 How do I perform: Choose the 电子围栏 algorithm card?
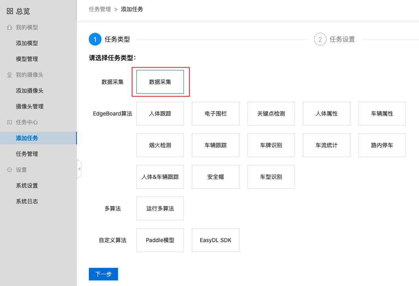click(x=216, y=114)
